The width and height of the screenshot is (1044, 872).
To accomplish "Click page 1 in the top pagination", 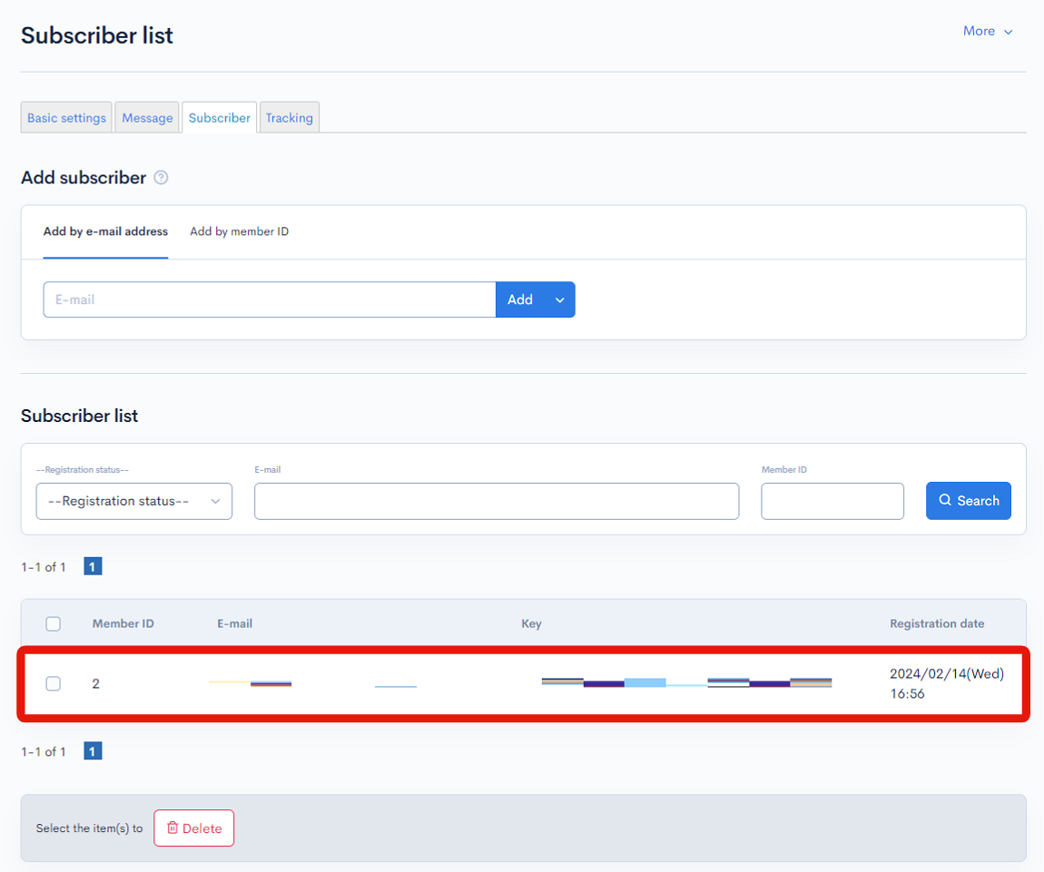I will click(92, 565).
